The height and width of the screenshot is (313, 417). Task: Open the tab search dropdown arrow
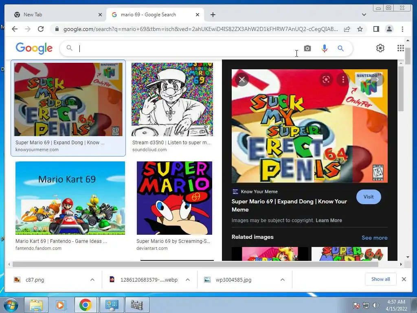[364, 15]
